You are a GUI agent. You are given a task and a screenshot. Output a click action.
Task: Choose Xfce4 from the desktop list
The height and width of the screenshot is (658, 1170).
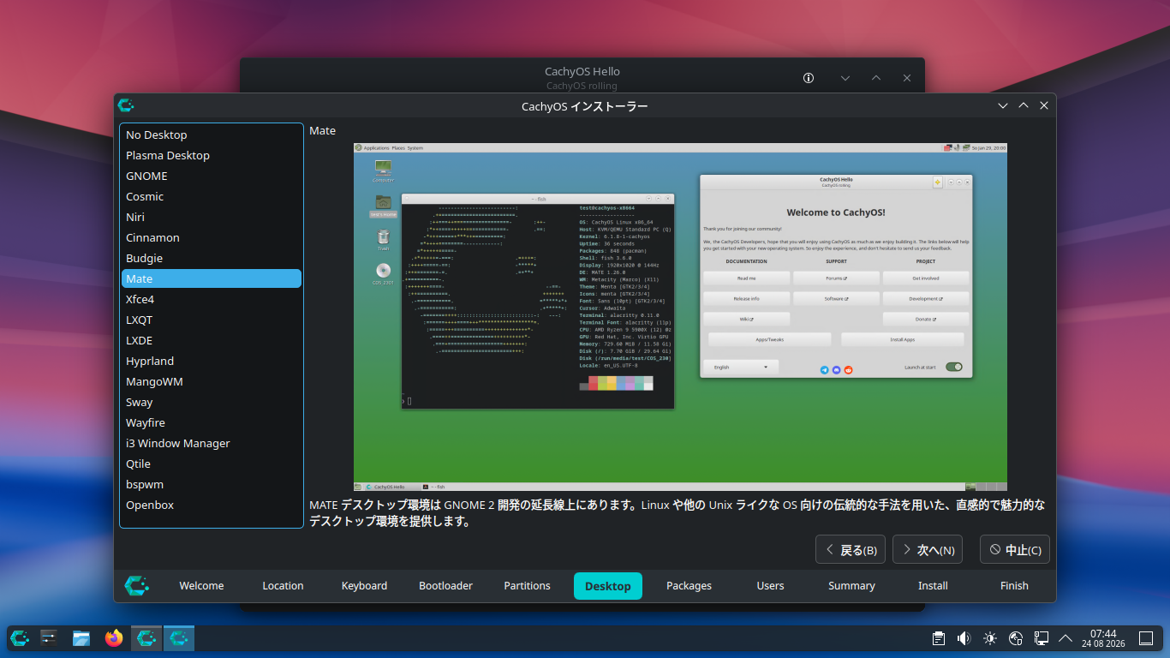[x=212, y=299]
